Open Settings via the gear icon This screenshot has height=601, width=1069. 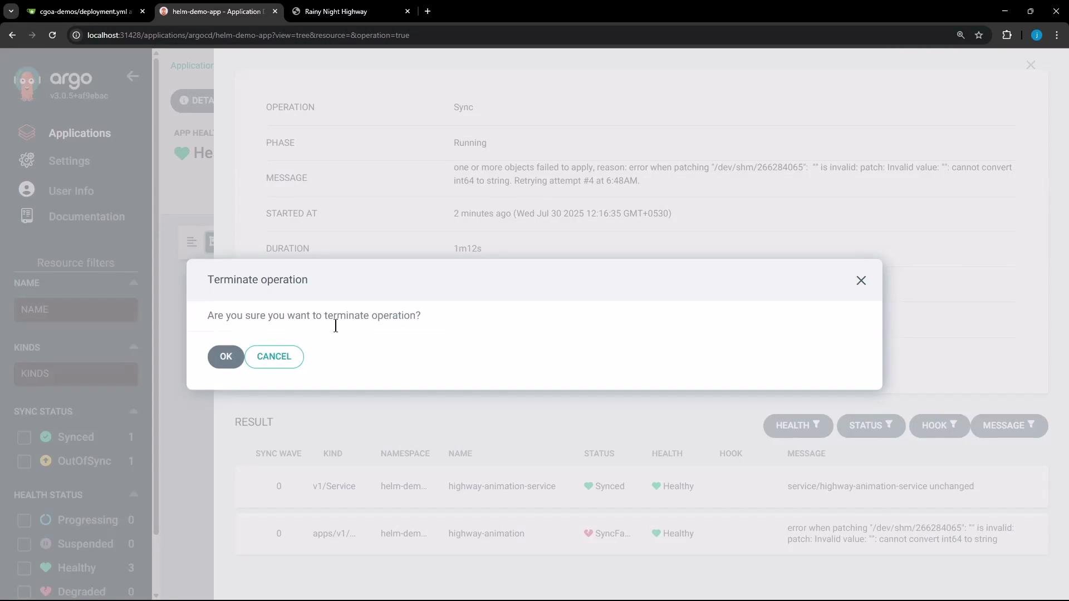pos(27,160)
